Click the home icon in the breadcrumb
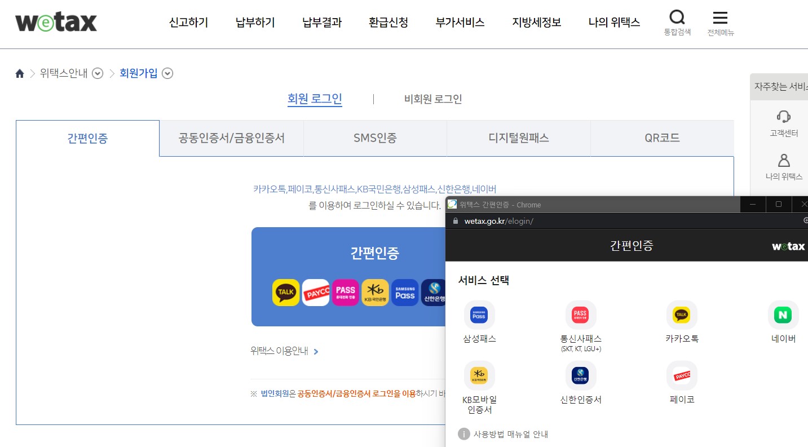The image size is (808, 447). pyautogui.click(x=20, y=73)
